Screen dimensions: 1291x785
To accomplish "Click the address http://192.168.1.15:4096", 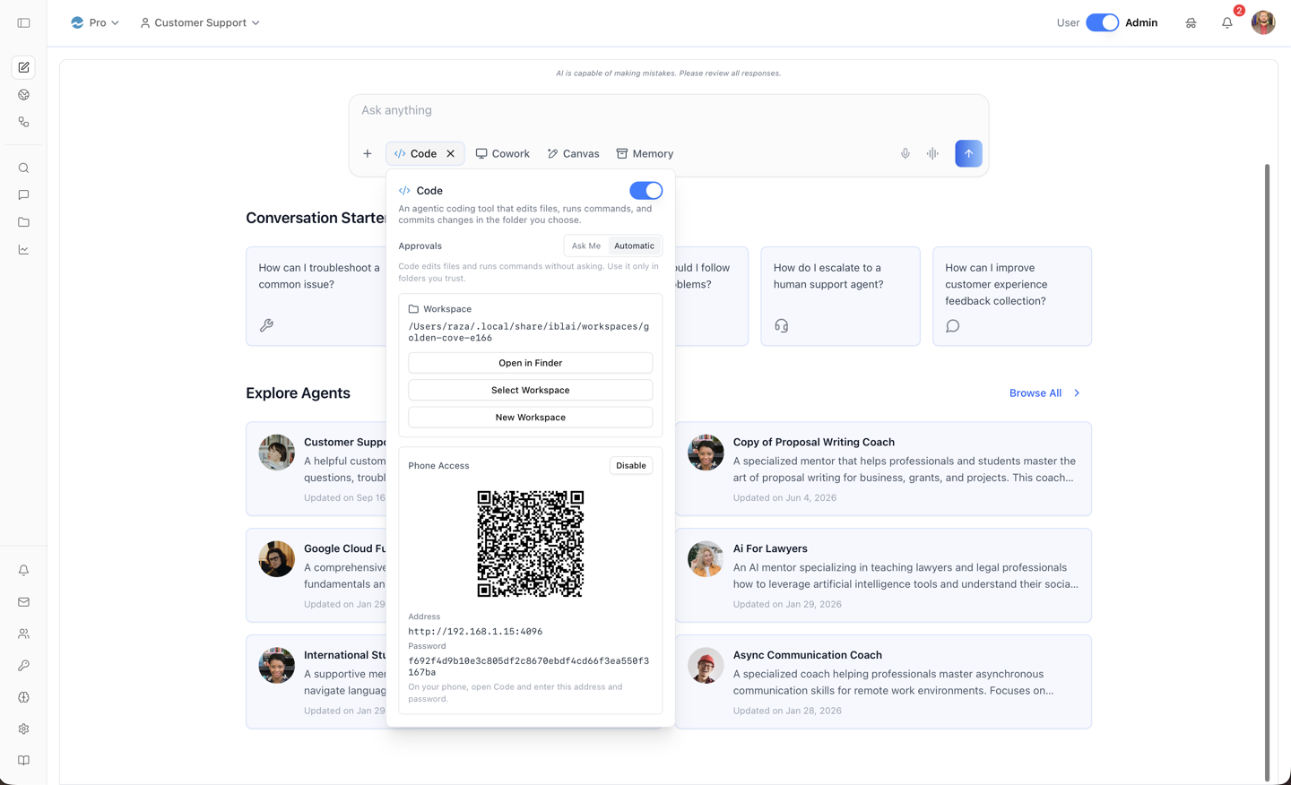I will 475,631.
